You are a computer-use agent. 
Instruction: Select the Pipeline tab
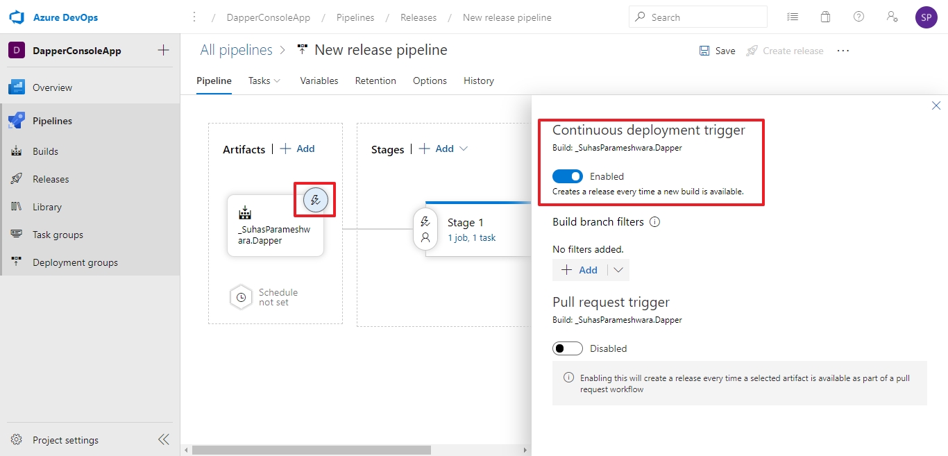tap(214, 81)
